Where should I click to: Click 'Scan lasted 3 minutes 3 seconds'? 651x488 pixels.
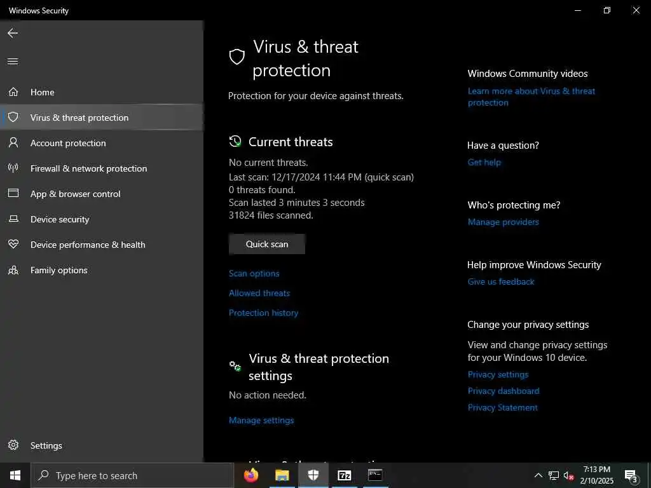(297, 203)
